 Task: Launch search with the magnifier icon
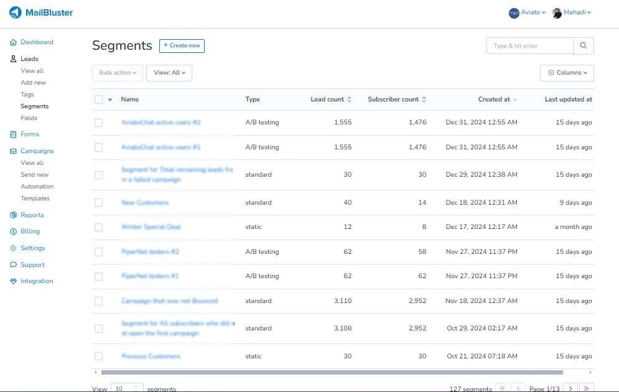(584, 45)
